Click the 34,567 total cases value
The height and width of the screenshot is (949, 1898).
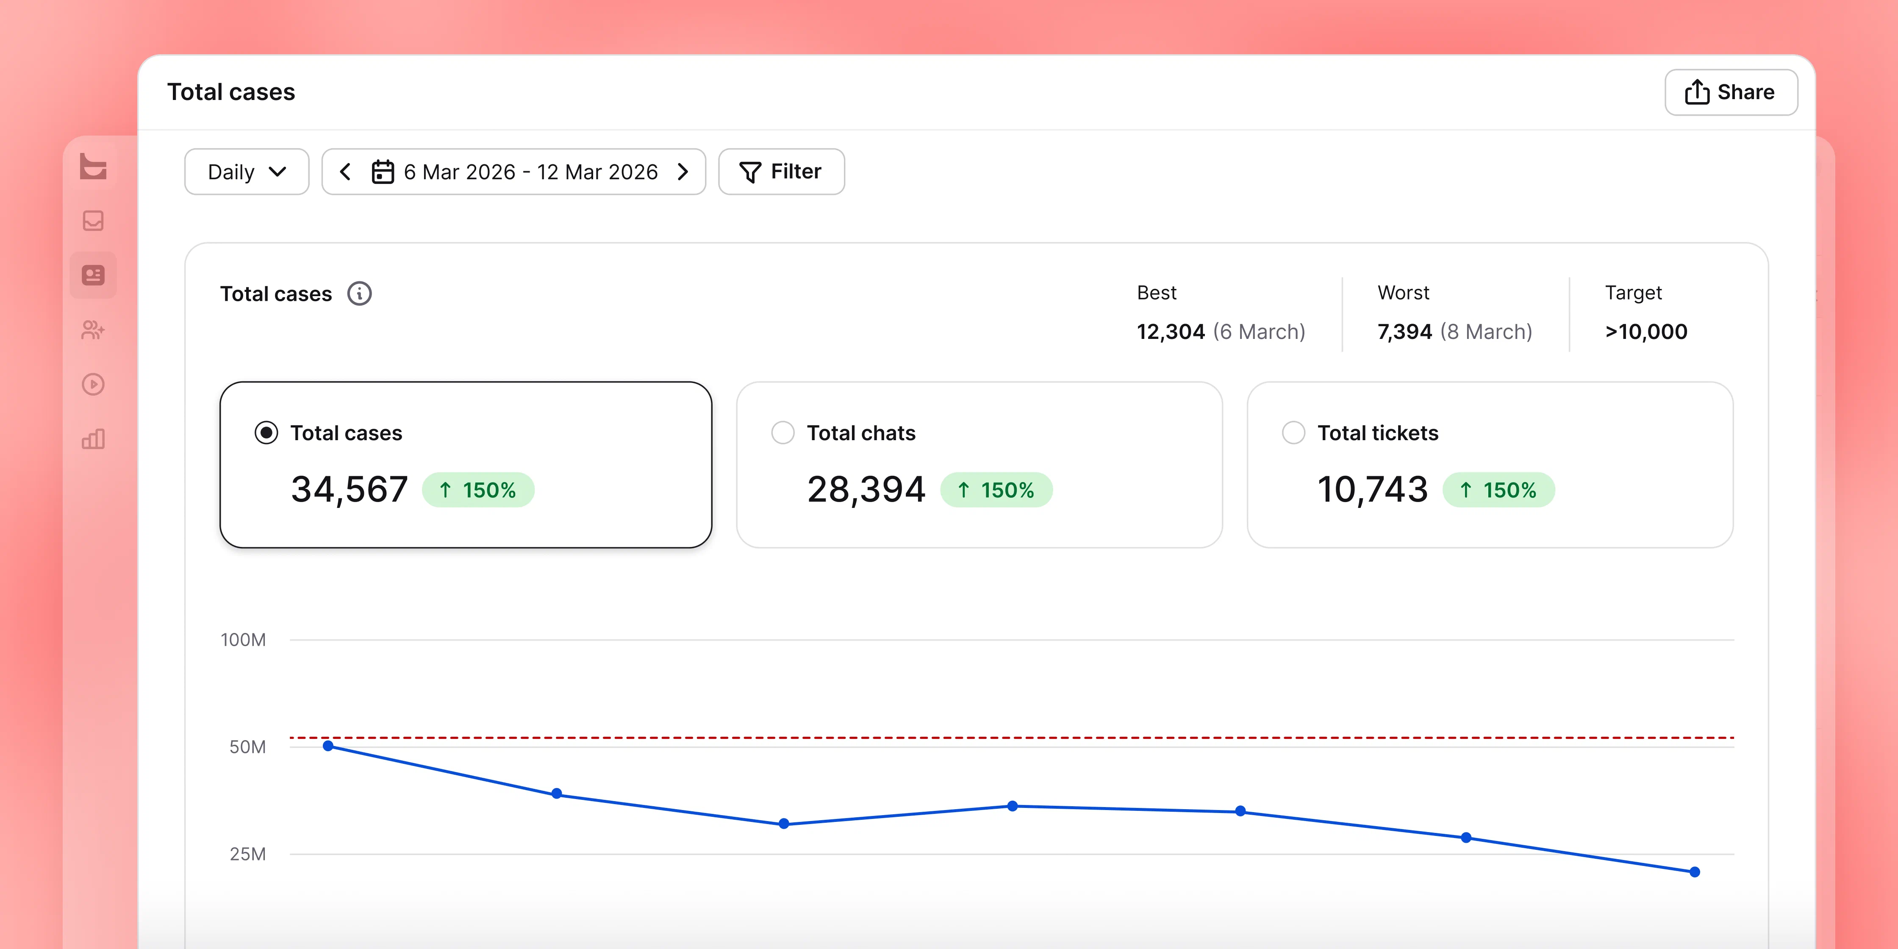pos(349,489)
